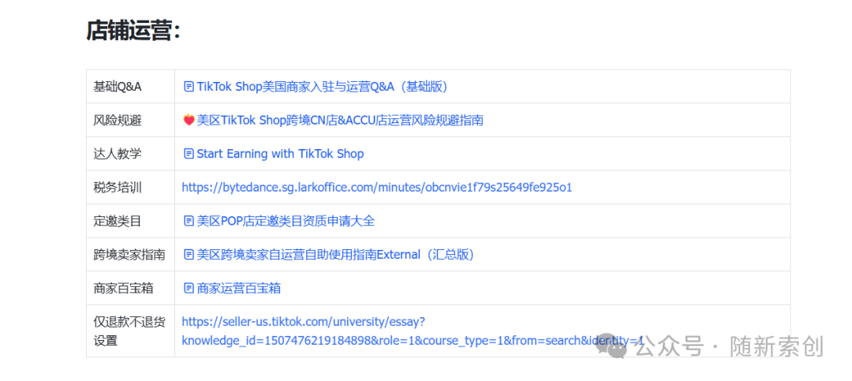The width and height of the screenshot is (852, 381).
Task: Click the document icon before 美区POP店定邀类目
Action: coord(189,221)
